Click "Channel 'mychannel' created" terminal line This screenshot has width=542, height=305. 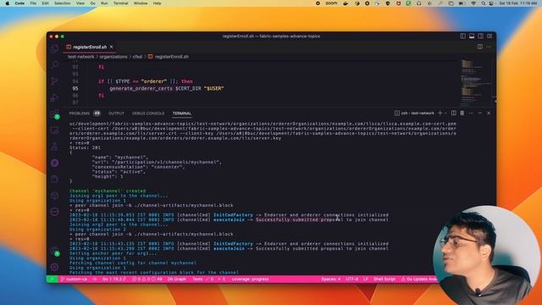[x=108, y=191]
